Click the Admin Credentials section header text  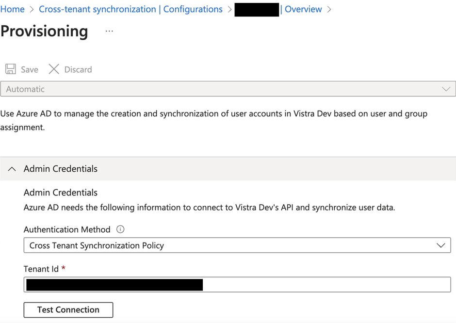coord(61,169)
